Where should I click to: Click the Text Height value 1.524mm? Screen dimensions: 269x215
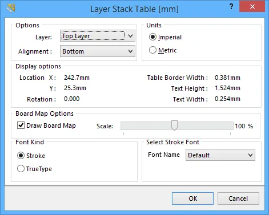click(227, 88)
